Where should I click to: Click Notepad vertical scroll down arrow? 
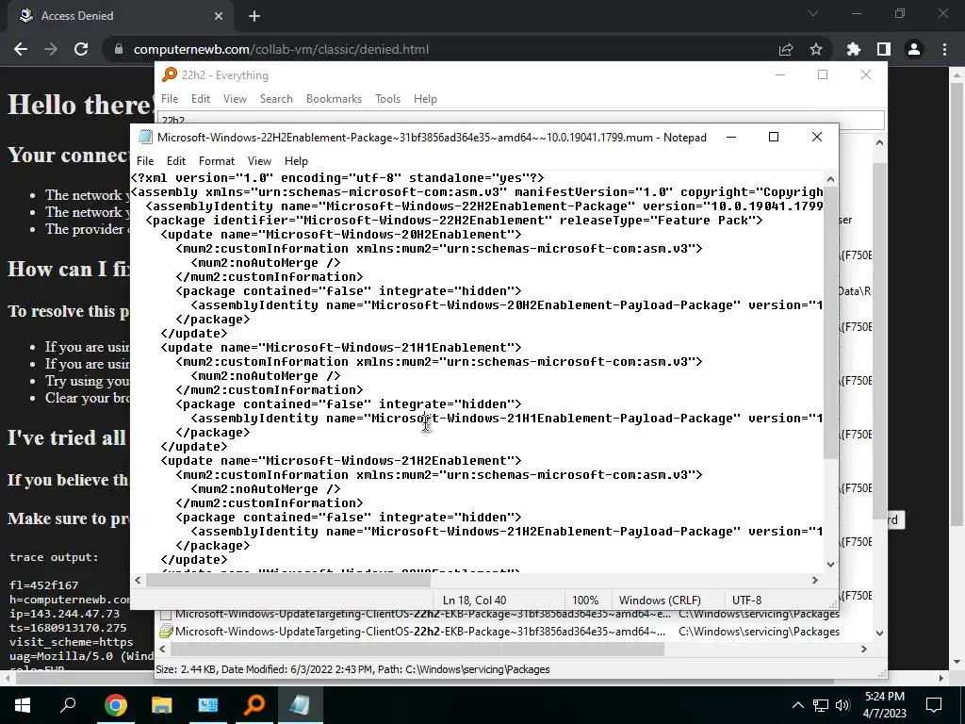[x=831, y=564]
